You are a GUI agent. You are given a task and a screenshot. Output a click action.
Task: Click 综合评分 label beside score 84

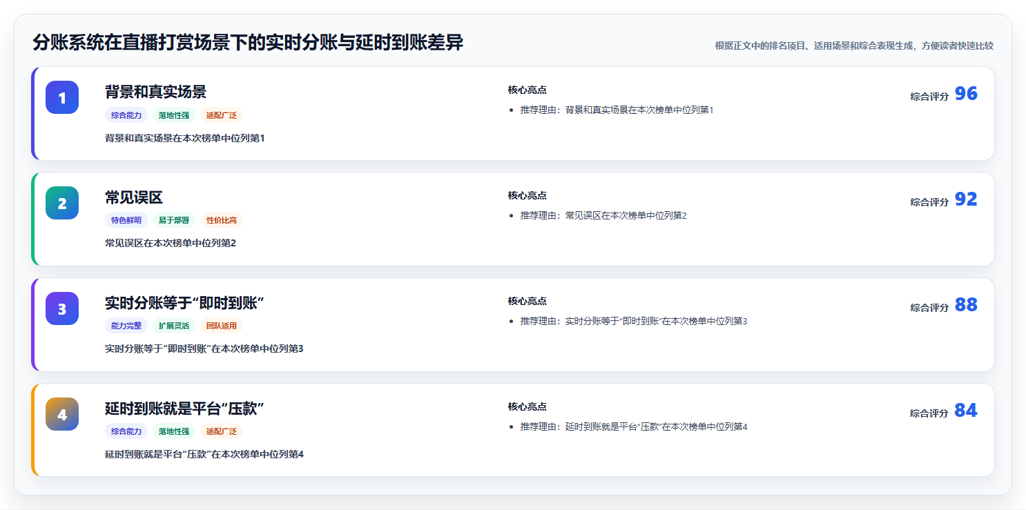click(929, 413)
